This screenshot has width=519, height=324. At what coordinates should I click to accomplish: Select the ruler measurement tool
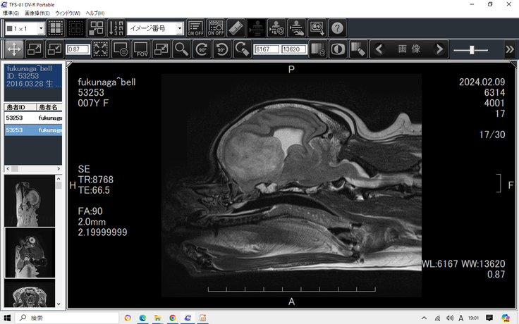238,28
